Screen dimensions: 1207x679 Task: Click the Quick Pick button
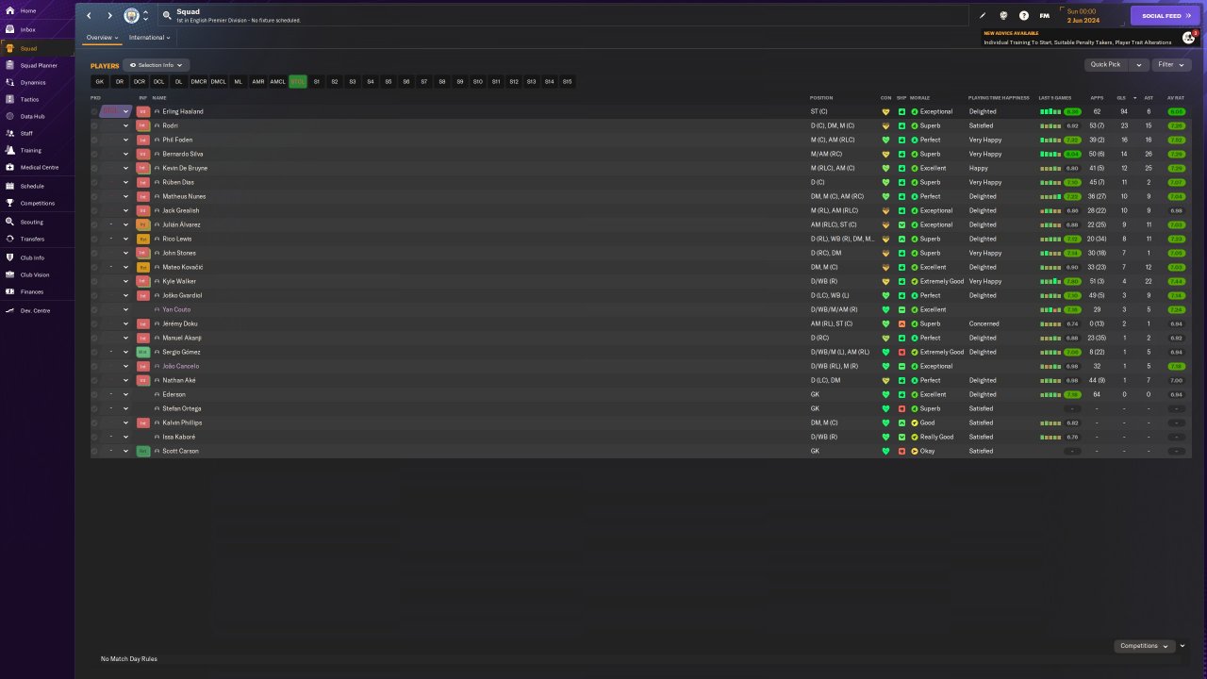pos(1105,65)
